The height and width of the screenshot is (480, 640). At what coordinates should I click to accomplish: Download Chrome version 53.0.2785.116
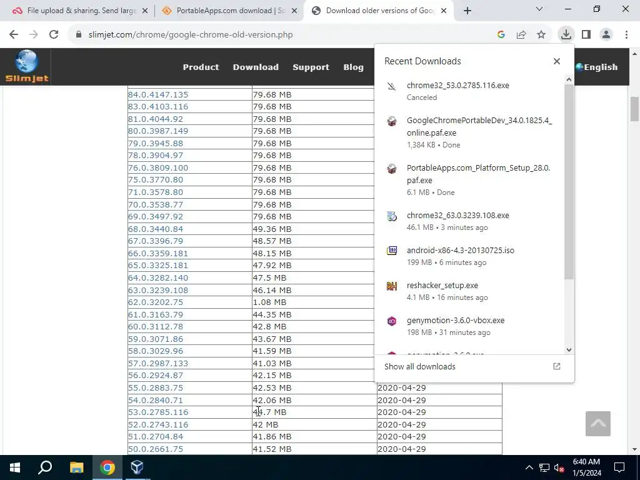tap(158, 412)
